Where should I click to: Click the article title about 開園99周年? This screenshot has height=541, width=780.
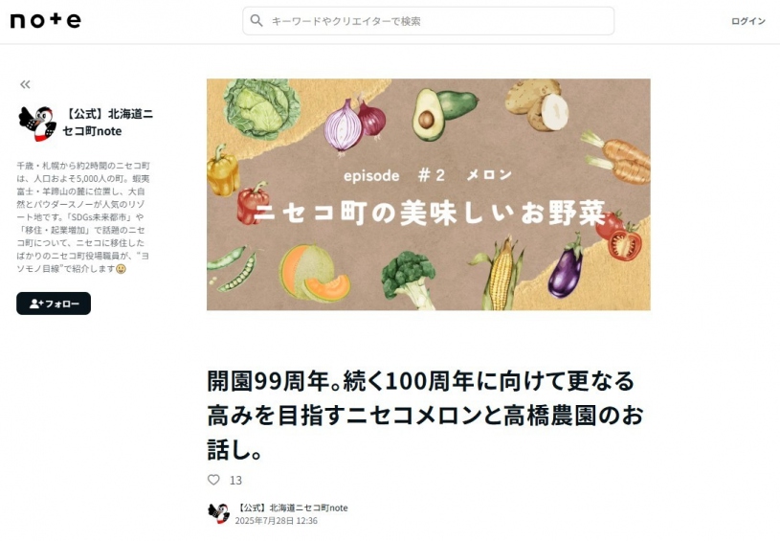tap(426, 415)
